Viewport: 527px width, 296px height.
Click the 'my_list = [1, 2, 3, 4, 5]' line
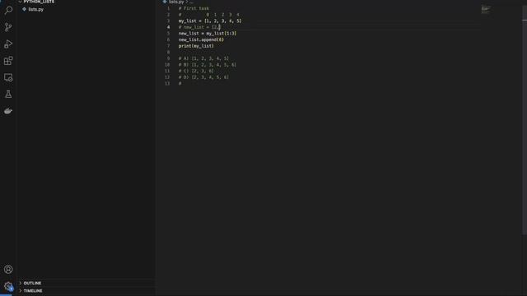(x=210, y=21)
